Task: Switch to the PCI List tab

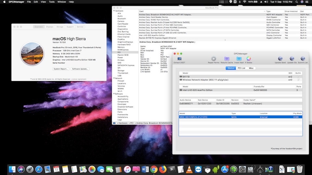Action: point(241,68)
